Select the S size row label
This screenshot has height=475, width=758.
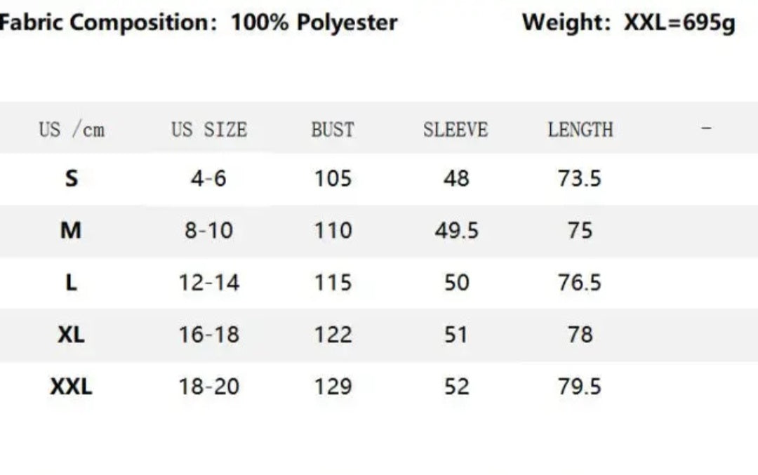71,179
